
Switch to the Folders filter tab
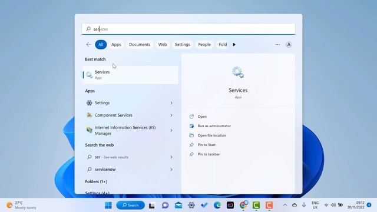click(223, 45)
